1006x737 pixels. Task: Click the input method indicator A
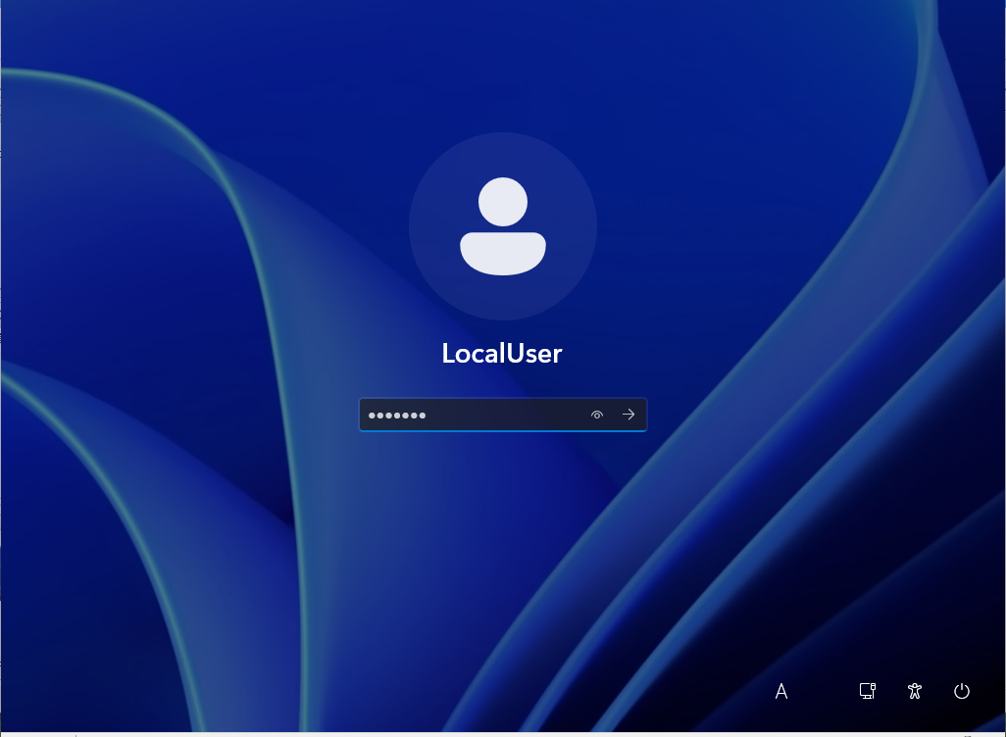780,691
